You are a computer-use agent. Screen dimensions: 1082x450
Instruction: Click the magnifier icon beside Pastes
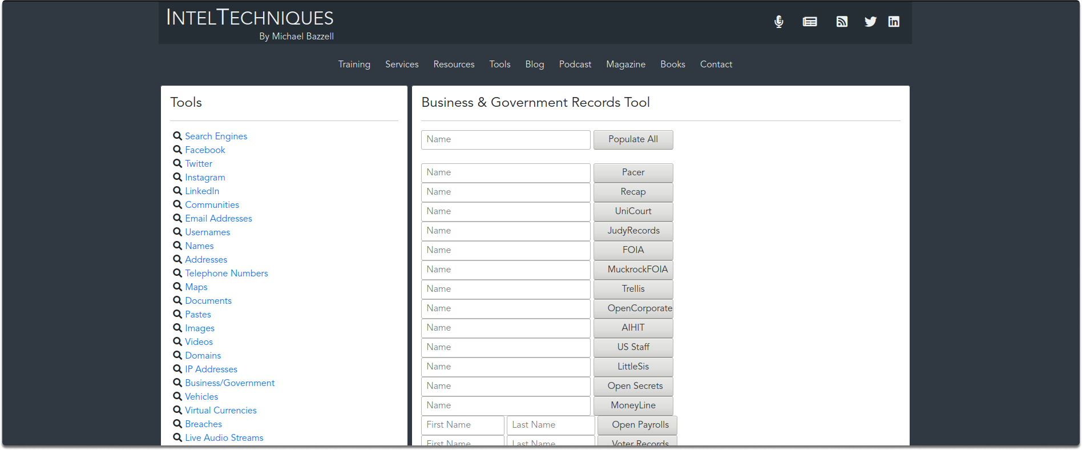click(x=177, y=314)
